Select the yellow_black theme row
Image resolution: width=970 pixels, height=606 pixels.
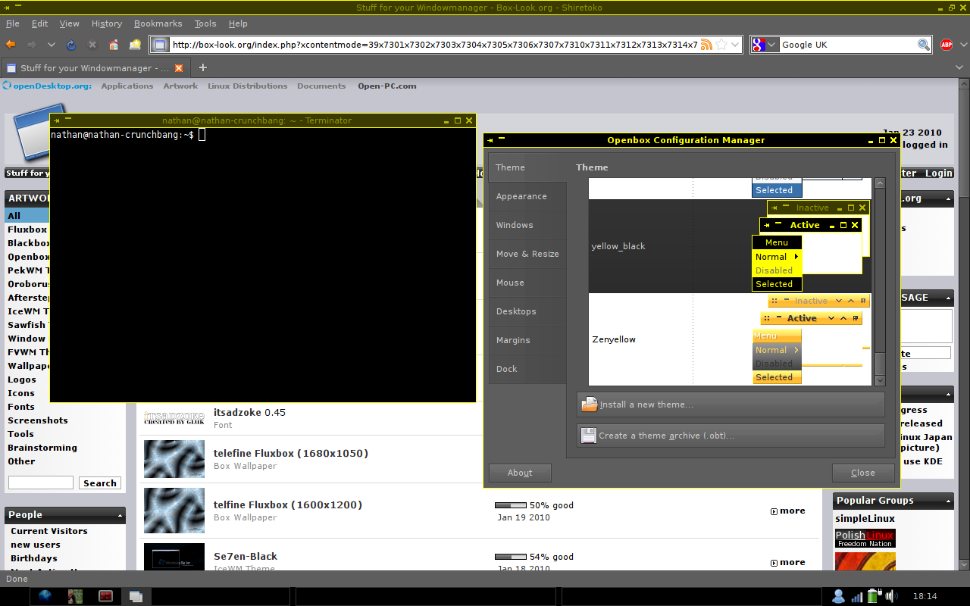pos(731,246)
